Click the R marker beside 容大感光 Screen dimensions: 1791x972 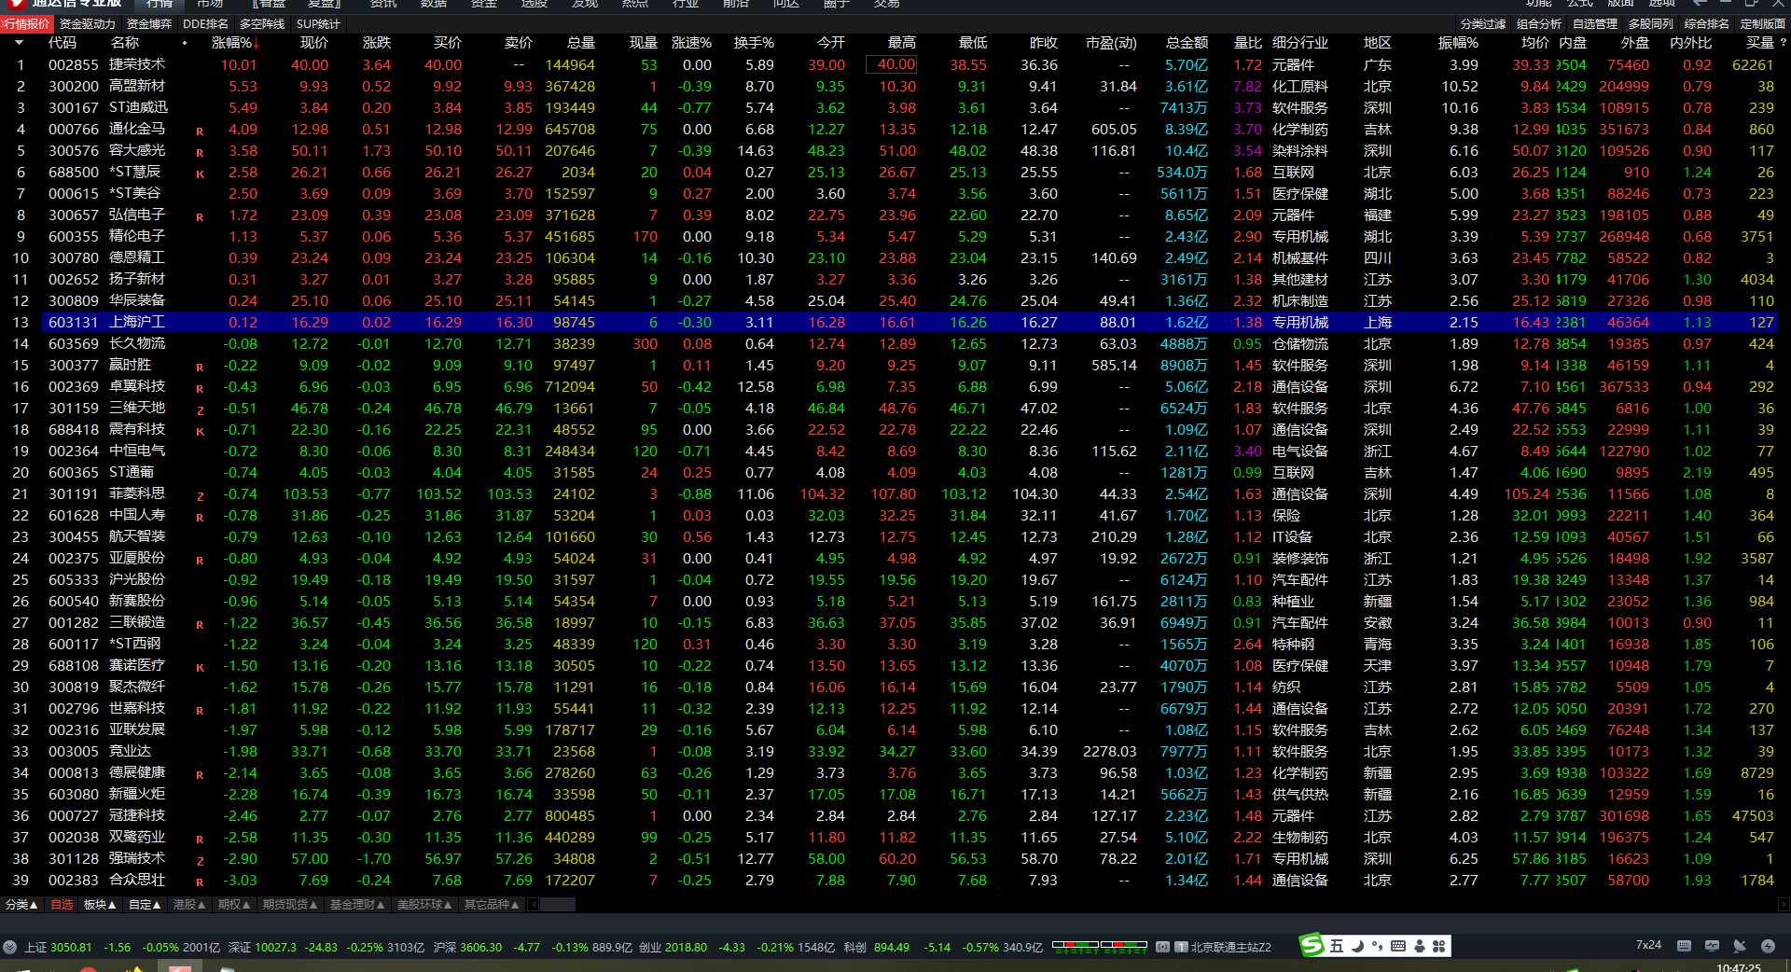point(200,153)
